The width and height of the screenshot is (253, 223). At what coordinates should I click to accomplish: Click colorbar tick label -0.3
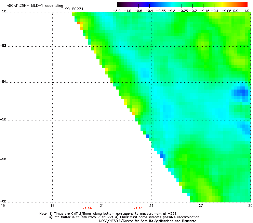(172, 11)
